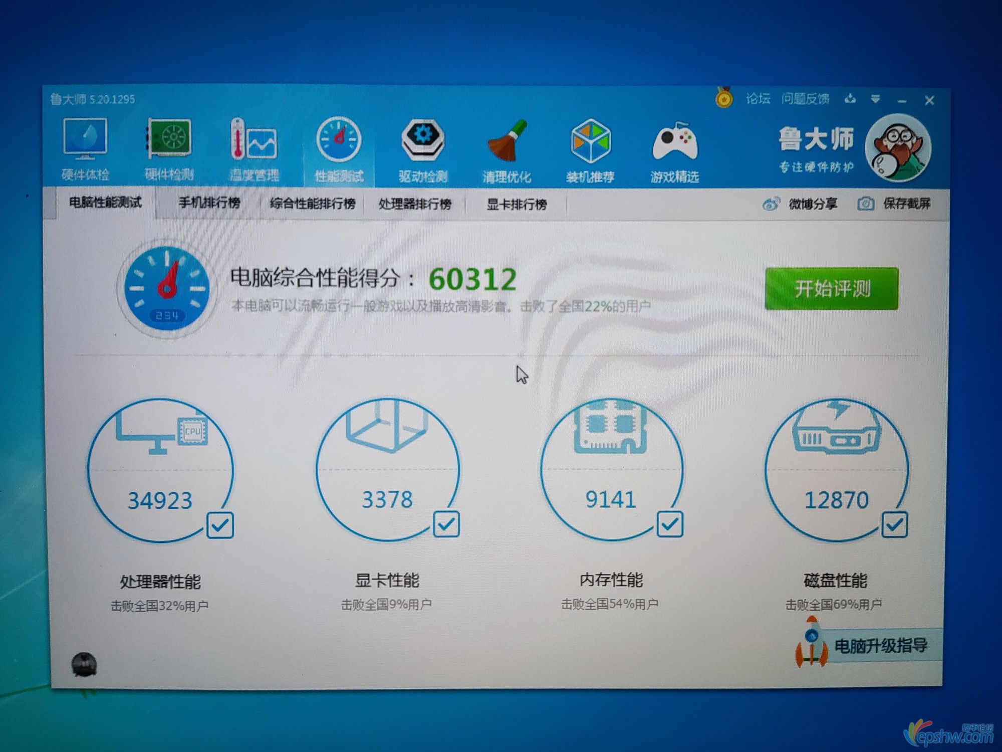
Task: Click the 显卡性能 label
Action: point(387,581)
